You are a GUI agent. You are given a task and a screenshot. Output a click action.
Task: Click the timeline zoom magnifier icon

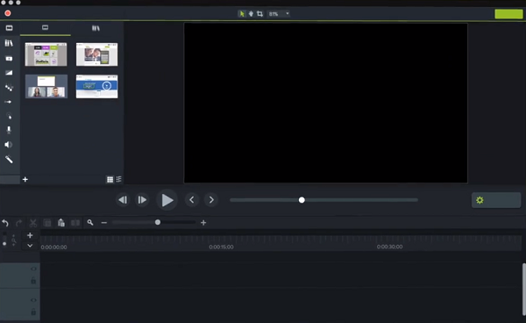coord(90,222)
